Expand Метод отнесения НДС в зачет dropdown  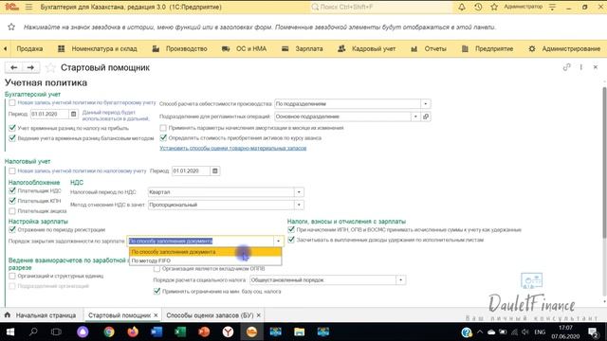point(299,205)
